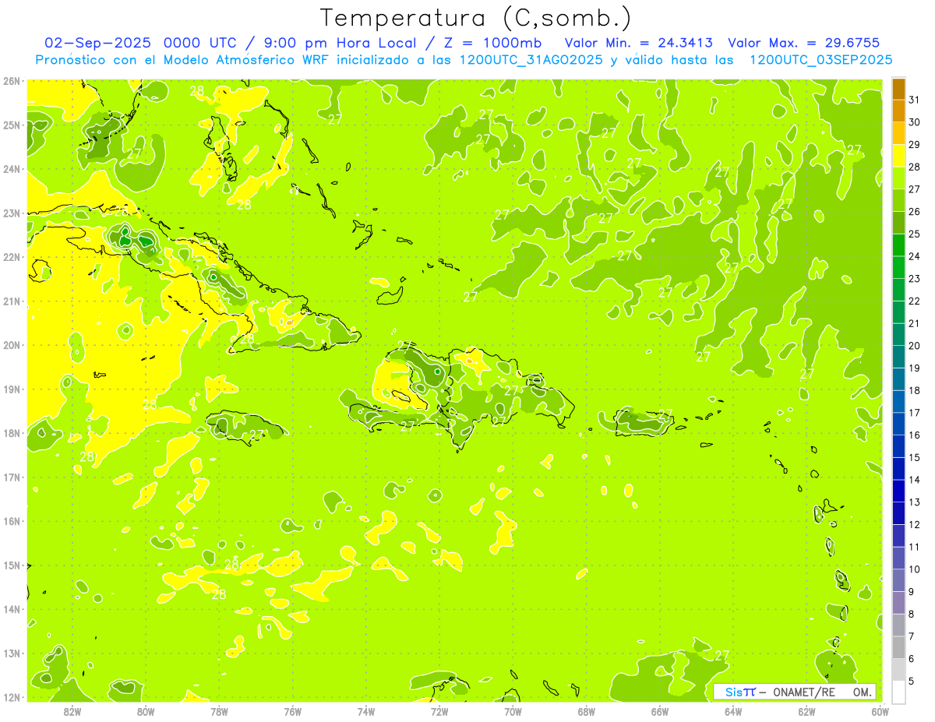Click the gray 6–7 legend swatch

(898, 648)
